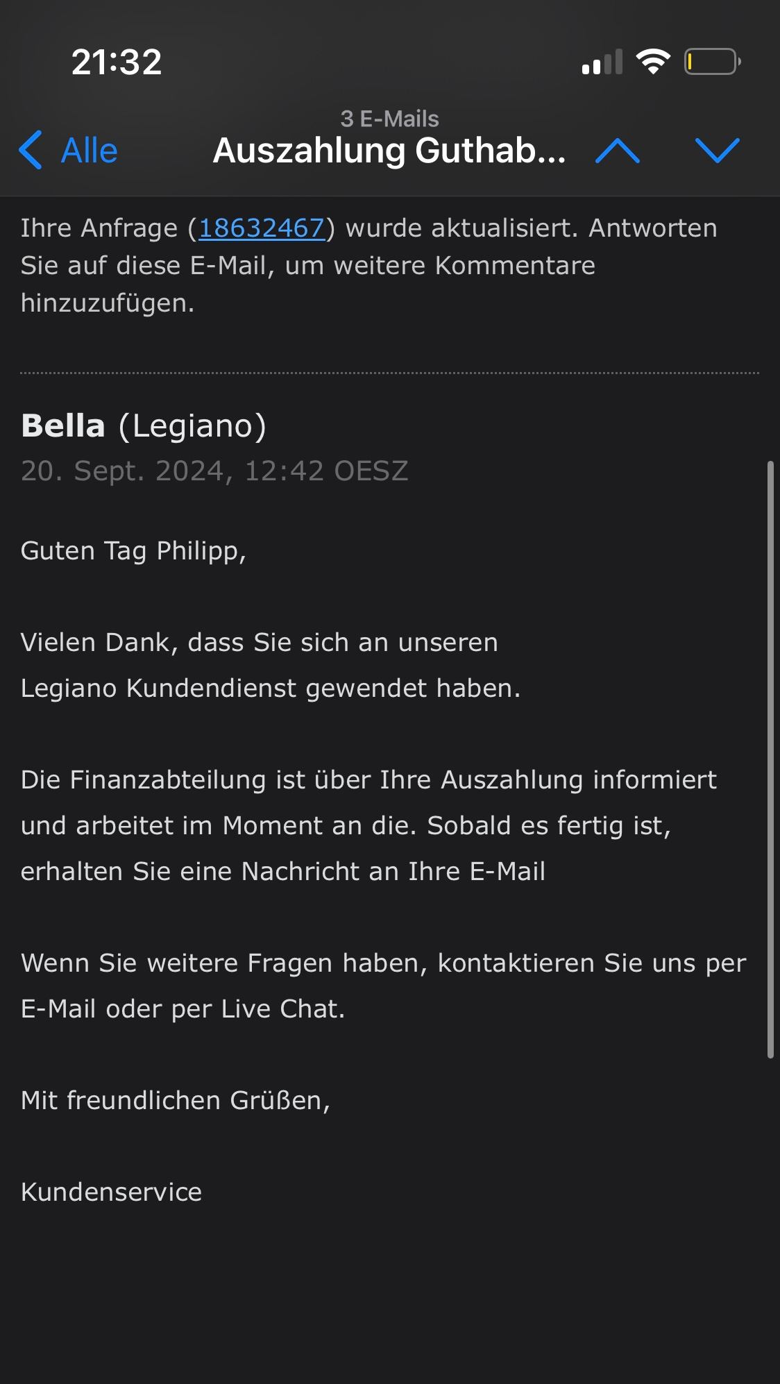Tap the back chevron arrow
The image size is (780, 1384).
(31, 150)
